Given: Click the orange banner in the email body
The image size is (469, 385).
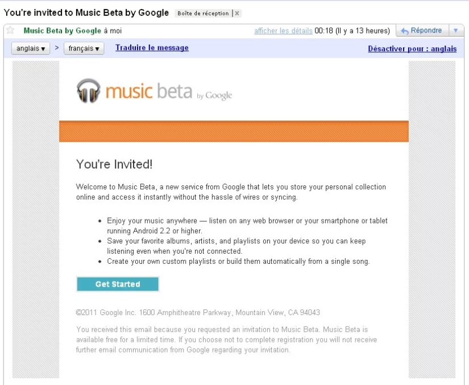Looking at the screenshot, I should point(234,131).
